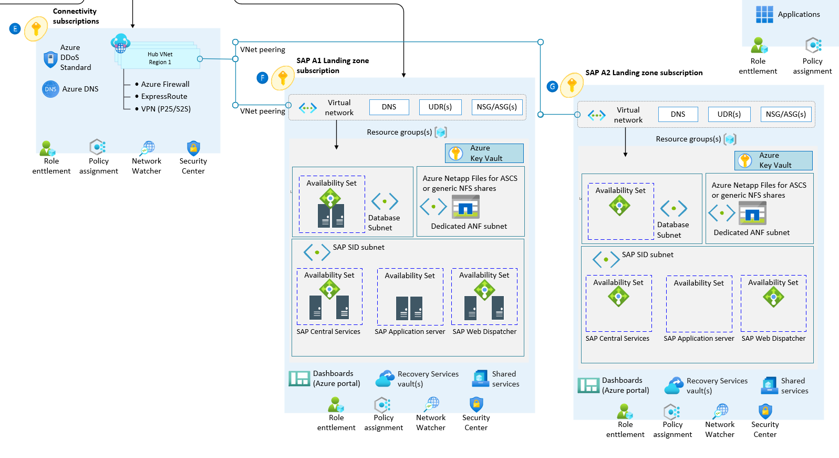Click the SAP SID subnet icon in A1
This screenshot has width=839, height=458.
point(317,252)
